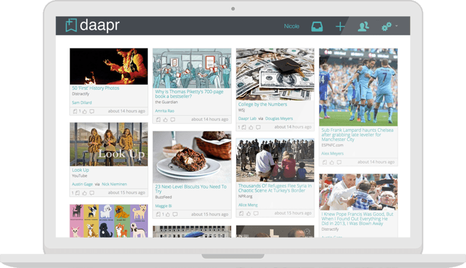Bookmark the Next-Level Biscuits card
The height and width of the screenshot is (268, 466).
tap(158, 214)
